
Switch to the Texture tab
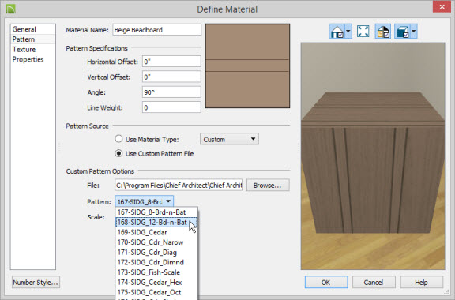(33, 49)
